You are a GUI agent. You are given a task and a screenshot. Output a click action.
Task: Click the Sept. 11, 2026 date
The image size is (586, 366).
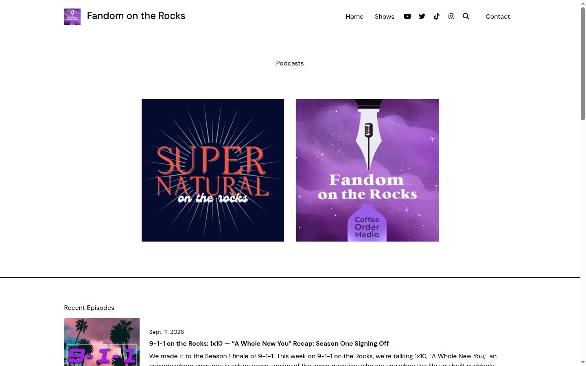(166, 332)
